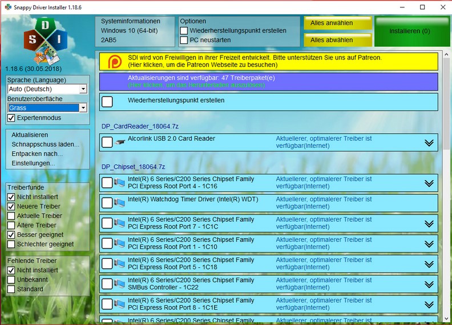Open the Benutzeroberfläche Grass theme dropdown
The width and height of the screenshot is (452, 325).
point(83,108)
